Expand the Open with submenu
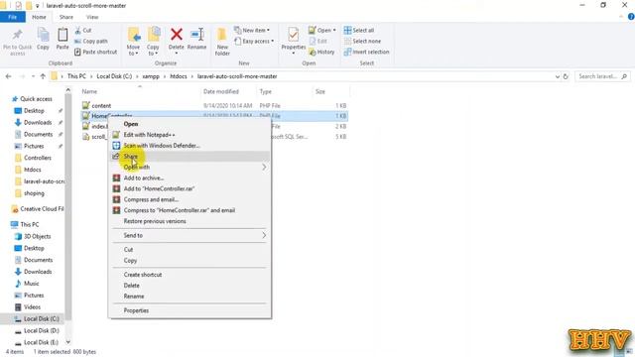The image size is (635, 357). [x=190, y=168]
